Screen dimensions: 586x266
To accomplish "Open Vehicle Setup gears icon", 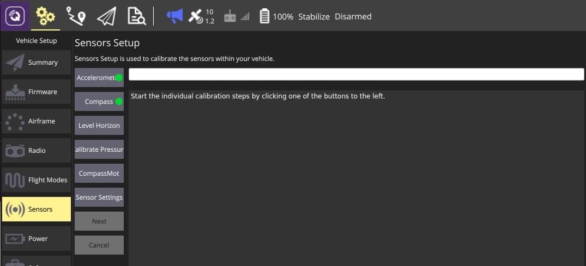I will [45, 16].
